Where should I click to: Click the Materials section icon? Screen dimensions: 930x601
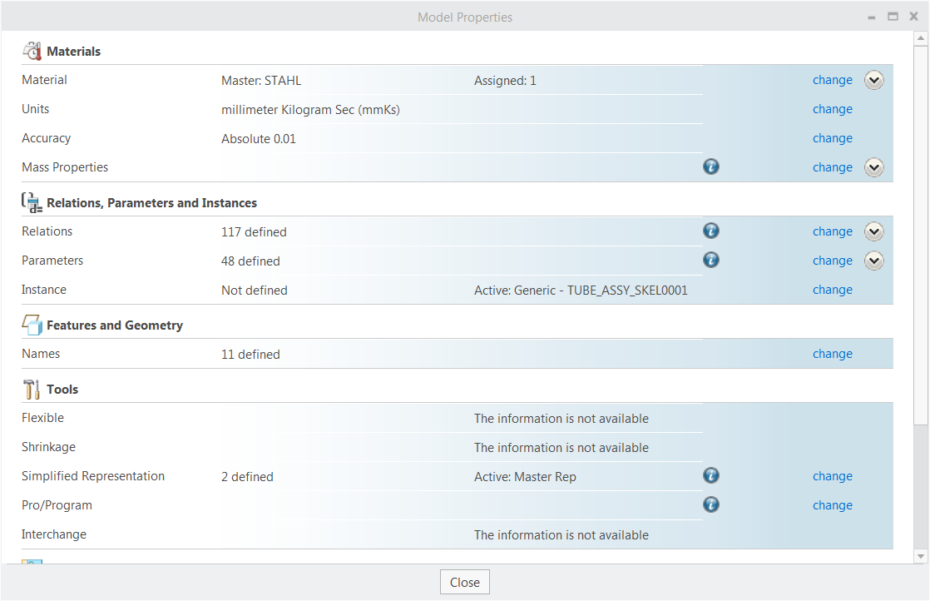32,51
